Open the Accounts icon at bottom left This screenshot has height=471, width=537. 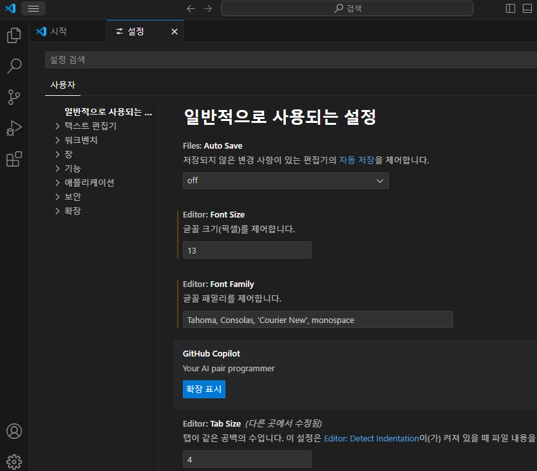click(14, 431)
